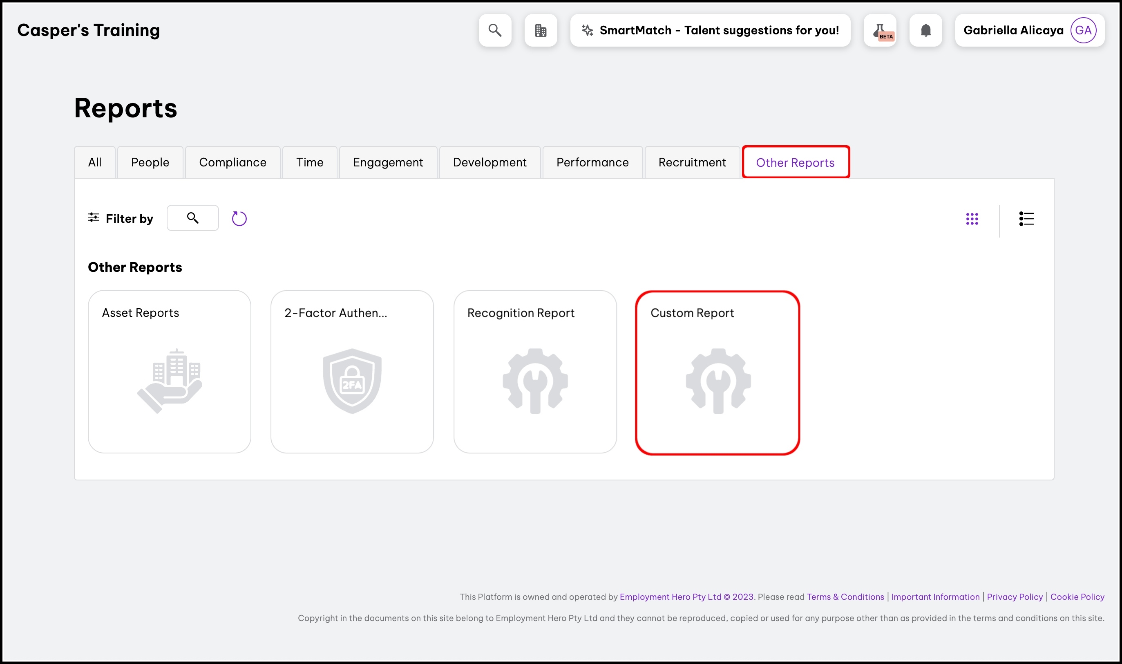Open the Custom Report card
The width and height of the screenshot is (1122, 664).
(717, 372)
